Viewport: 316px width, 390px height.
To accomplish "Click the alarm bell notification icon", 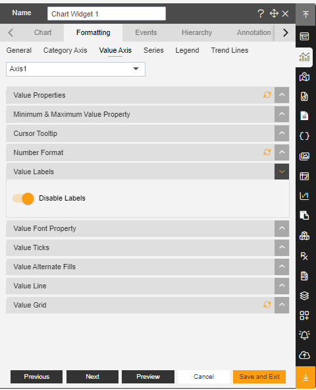I will pyautogui.click(x=304, y=335).
